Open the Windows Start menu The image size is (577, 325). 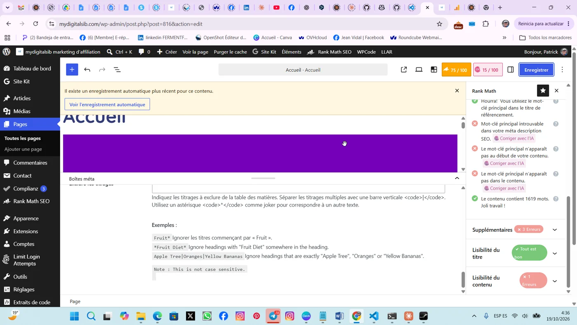coord(74,316)
